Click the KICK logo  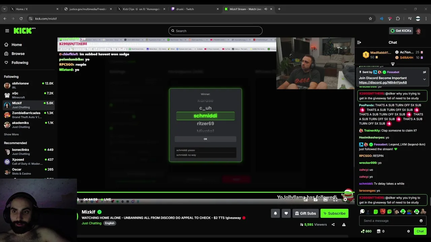[x=25, y=31]
